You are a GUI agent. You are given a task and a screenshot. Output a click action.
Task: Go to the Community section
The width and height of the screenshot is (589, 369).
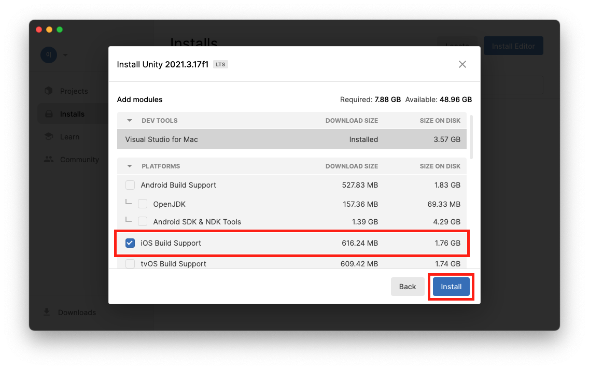[x=80, y=160]
